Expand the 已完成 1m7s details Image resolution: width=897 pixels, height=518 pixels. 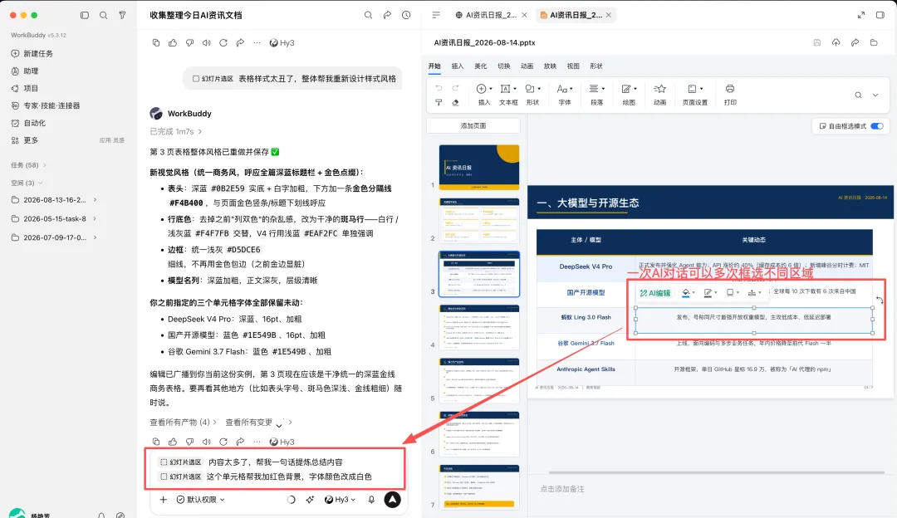coord(175,131)
